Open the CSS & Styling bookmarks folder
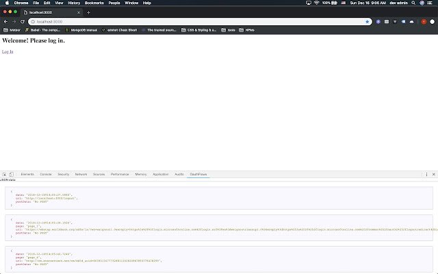Screen dimensions: 438x274 [199, 30]
